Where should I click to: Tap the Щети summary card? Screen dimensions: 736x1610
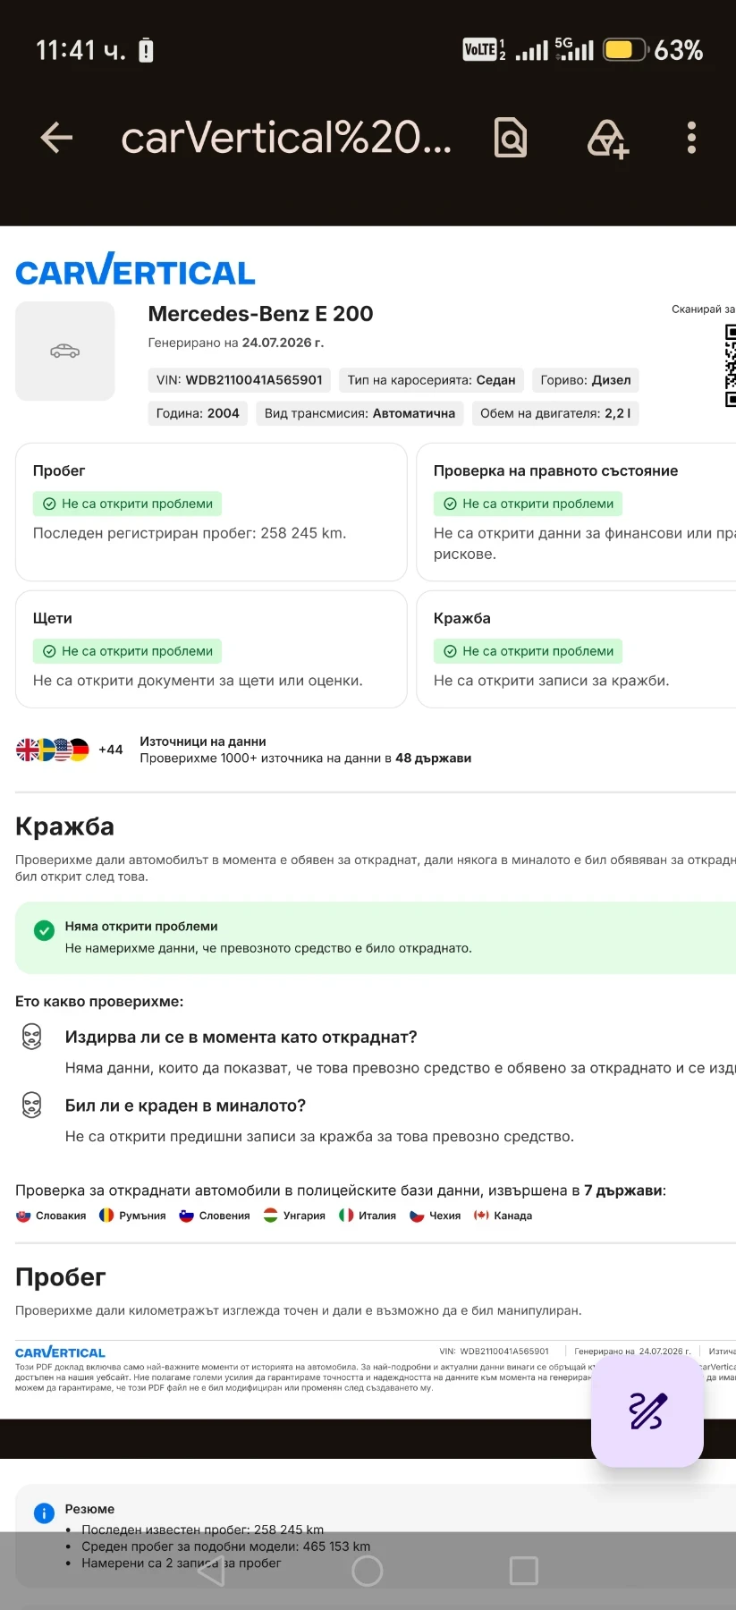[211, 649]
